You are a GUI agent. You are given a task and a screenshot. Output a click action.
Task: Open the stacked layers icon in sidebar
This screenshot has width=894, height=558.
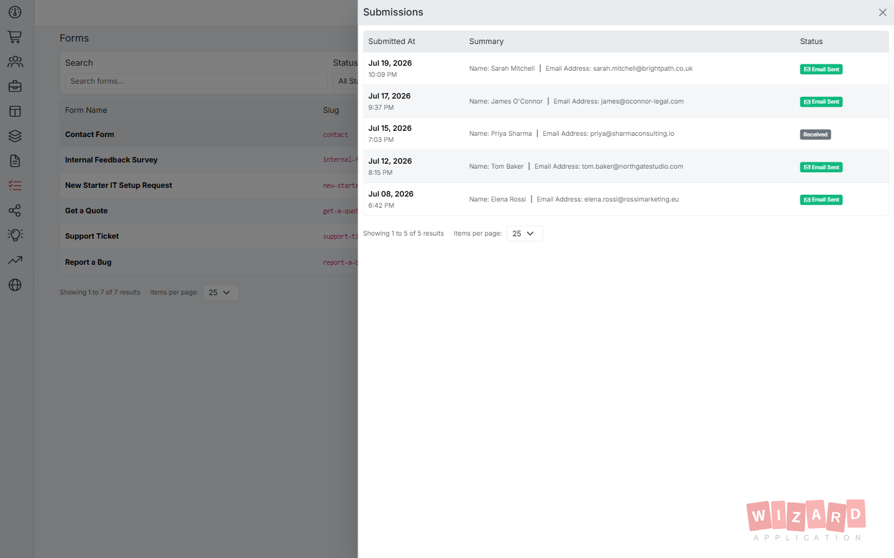(x=15, y=136)
